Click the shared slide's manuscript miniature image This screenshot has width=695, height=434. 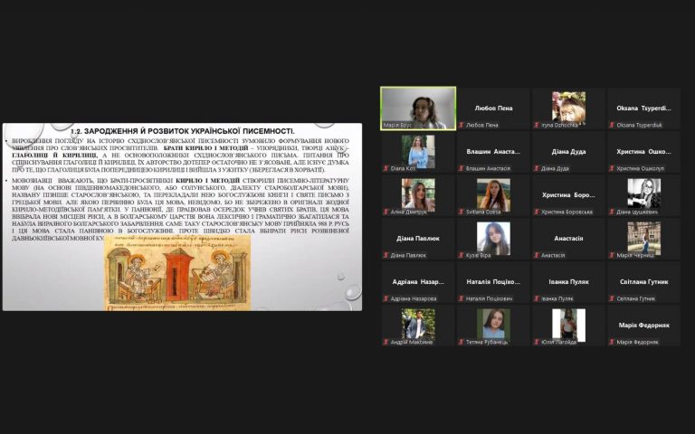pyautogui.click(x=177, y=272)
